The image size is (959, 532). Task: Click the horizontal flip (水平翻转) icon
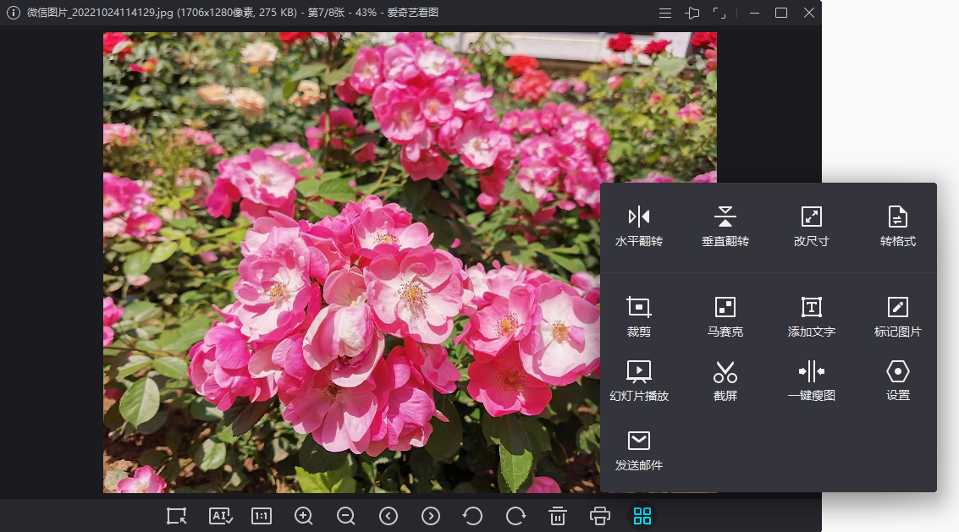click(639, 217)
